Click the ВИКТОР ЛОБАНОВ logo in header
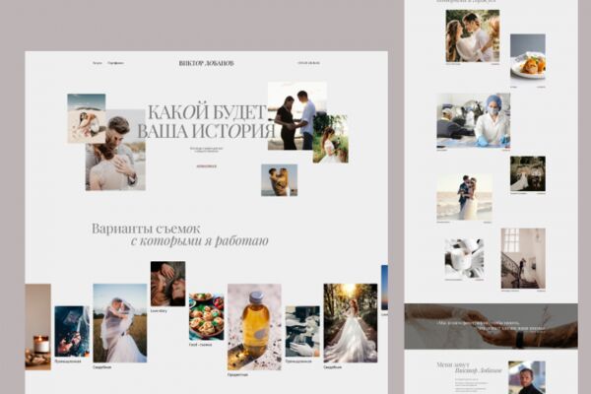 pos(206,63)
